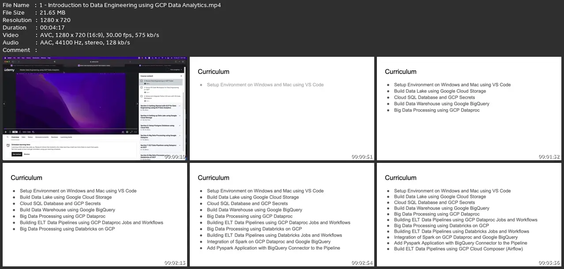Click the search icon beside Overview tab

(8, 137)
